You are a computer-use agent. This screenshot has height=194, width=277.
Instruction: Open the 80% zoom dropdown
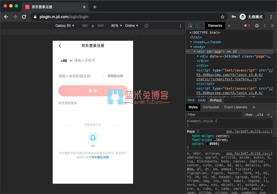(116, 26)
